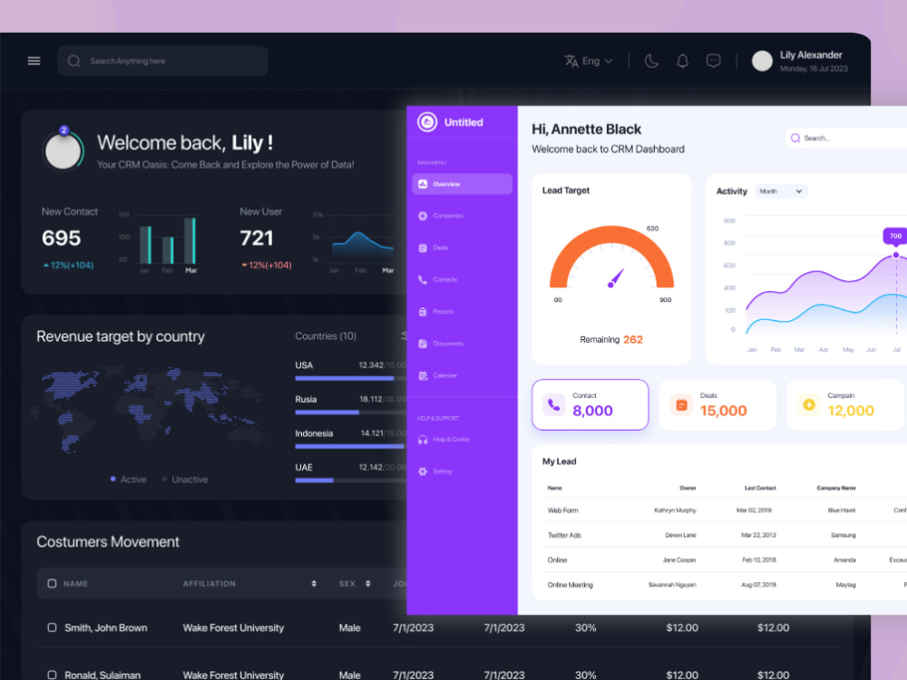Click the Affiliation column sort icon
Image resolution: width=907 pixels, height=680 pixels.
tap(314, 583)
